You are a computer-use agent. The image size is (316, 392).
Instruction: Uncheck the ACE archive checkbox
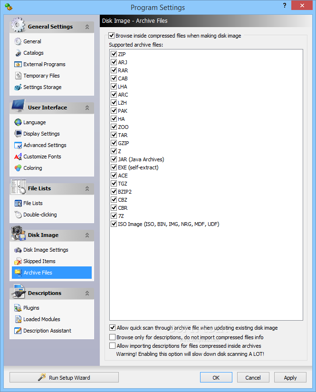click(114, 175)
